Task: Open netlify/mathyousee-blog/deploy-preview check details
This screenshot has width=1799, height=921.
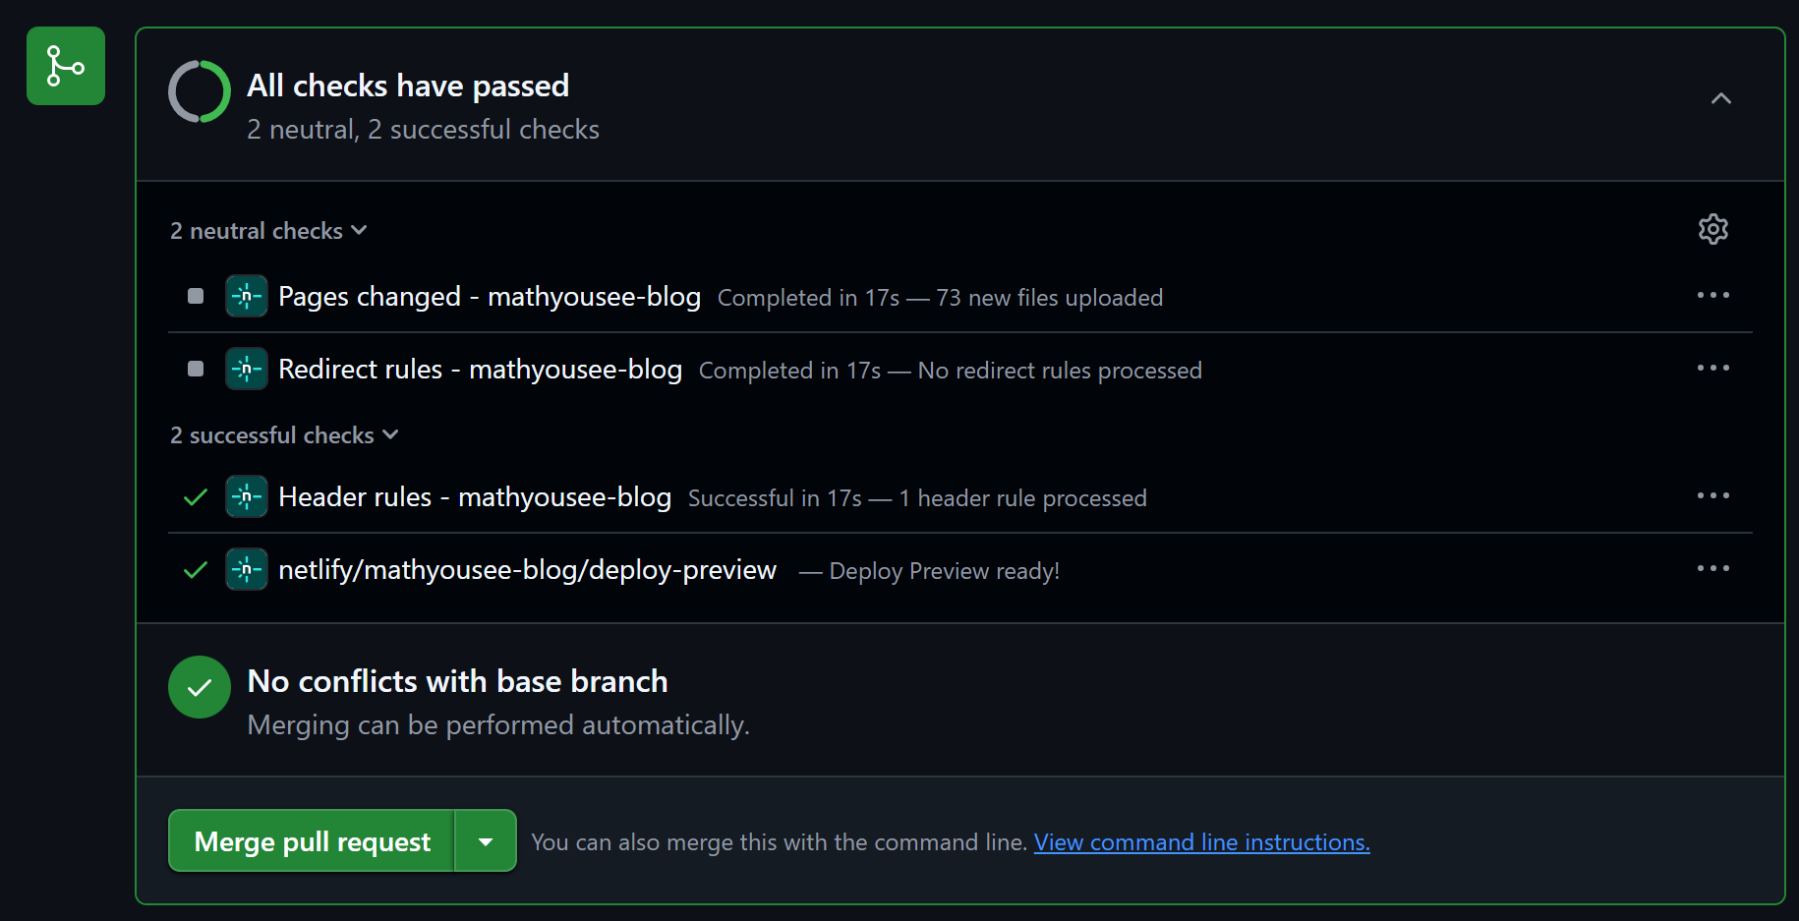Action: (527, 570)
